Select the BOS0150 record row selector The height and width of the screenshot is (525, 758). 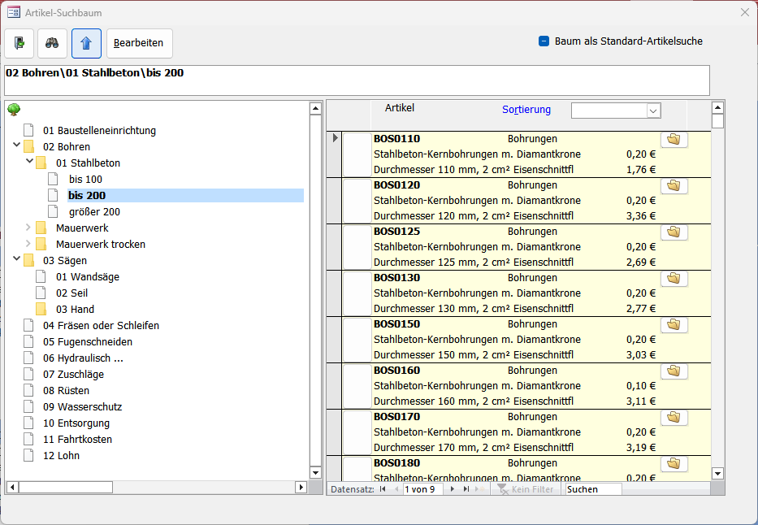coord(335,339)
